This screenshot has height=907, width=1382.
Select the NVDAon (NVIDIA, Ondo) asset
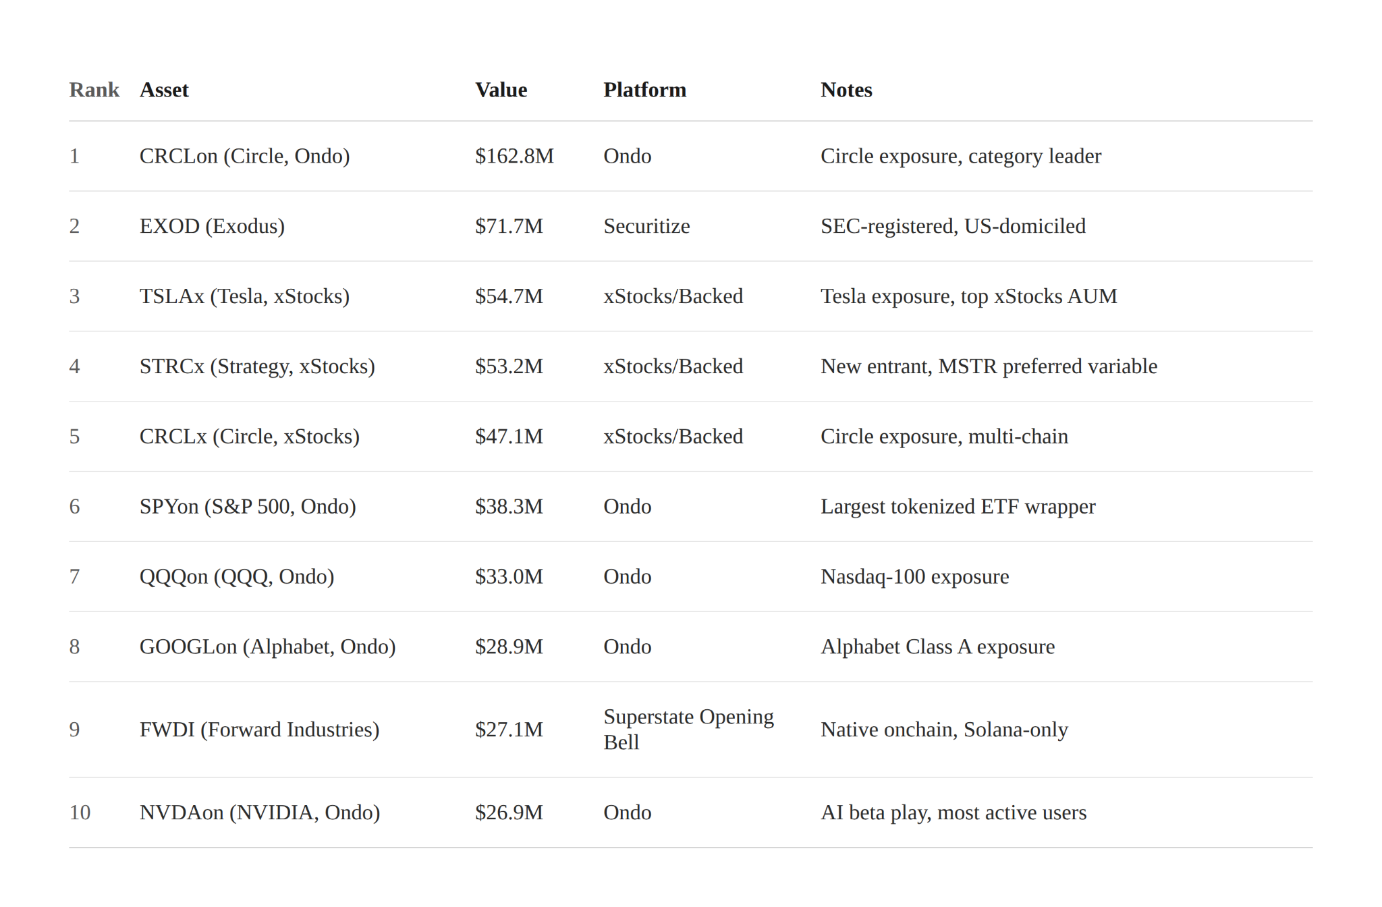[x=260, y=813]
